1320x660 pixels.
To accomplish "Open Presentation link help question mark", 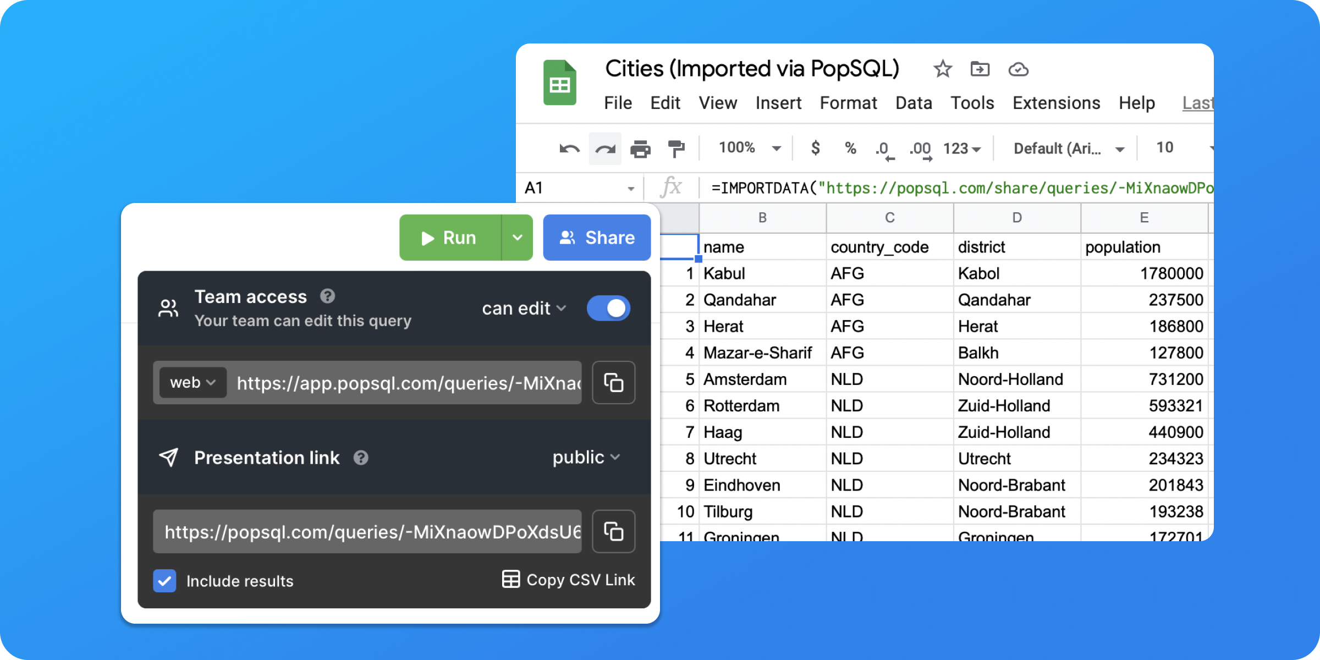I will [361, 458].
